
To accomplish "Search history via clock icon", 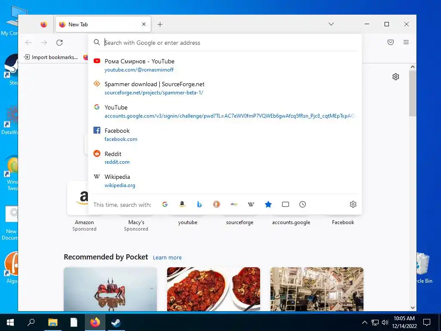I will point(303,205).
